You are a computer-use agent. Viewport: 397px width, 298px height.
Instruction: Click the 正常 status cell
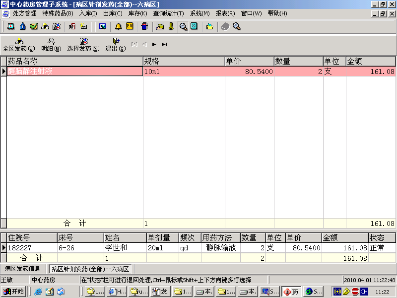click(382, 247)
